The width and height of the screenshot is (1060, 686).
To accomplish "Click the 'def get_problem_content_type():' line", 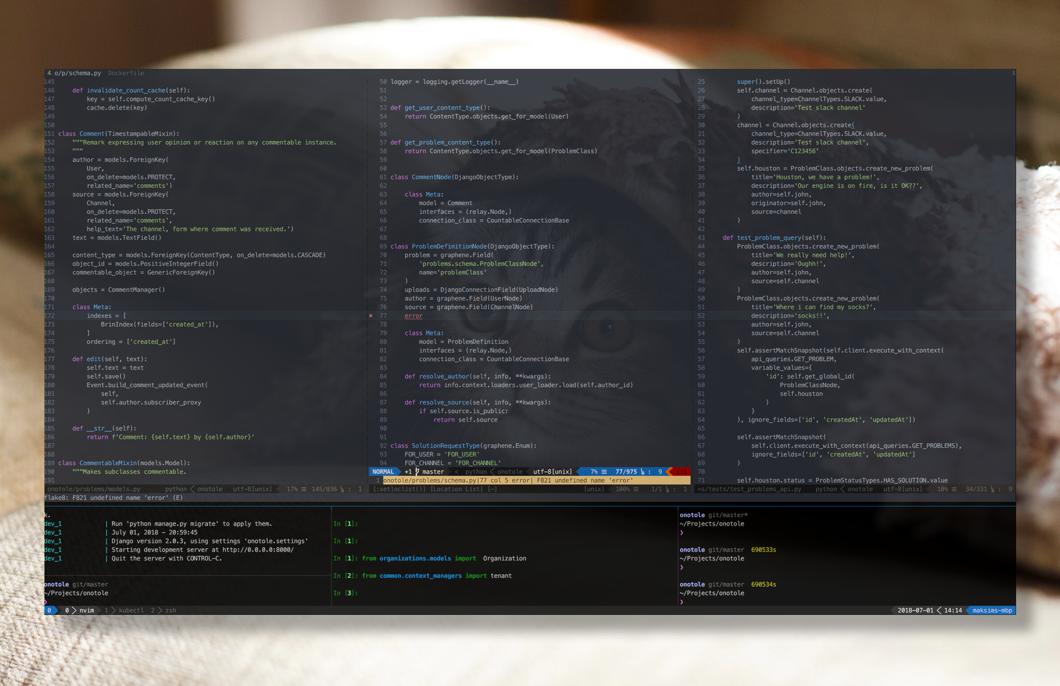I will (446, 143).
